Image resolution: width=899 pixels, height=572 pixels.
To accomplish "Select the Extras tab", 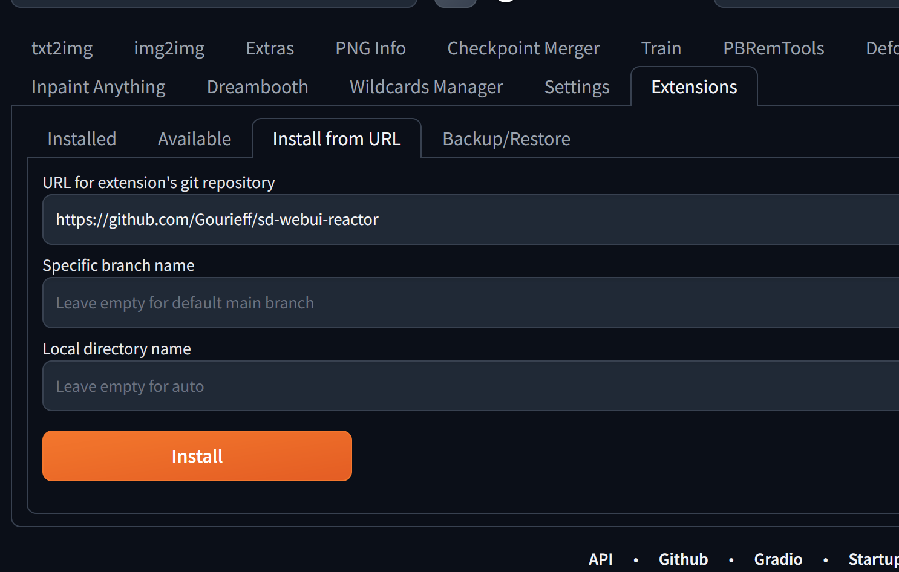I will click(269, 48).
